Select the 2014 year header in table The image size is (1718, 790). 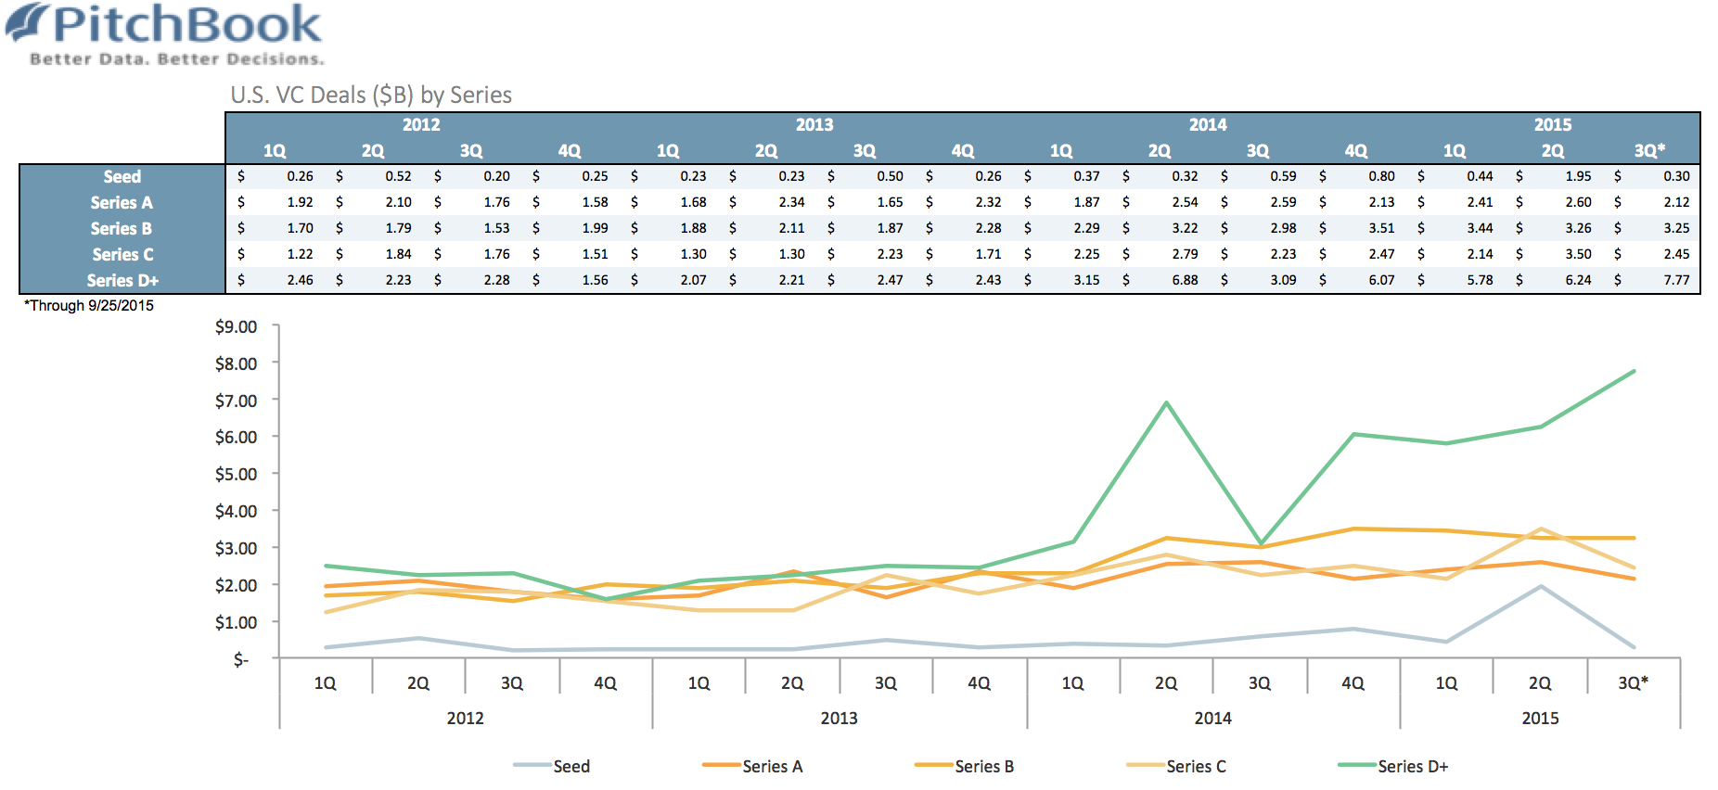click(1208, 124)
